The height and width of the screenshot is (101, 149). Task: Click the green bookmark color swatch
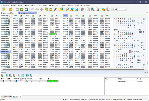tap(53, 81)
